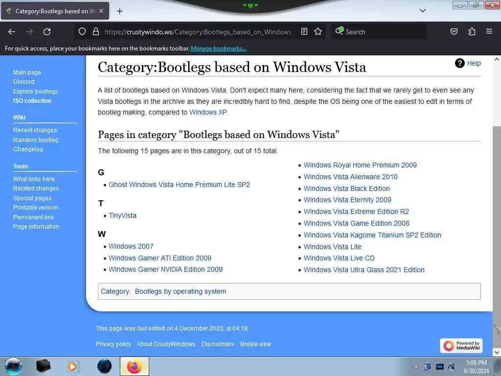Open the Firefox hamburger menu
The height and width of the screenshot is (376, 501).
point(489,32)
